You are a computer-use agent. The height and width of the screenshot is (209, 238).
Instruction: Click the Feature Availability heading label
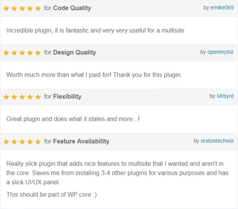point(81,141)
